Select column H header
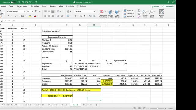Screen dimensions: 196x110 tap(94, 25)
